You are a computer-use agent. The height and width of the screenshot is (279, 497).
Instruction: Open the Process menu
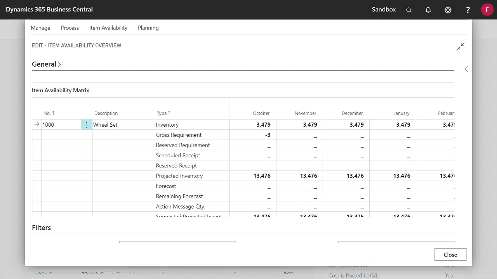(70, 28)
